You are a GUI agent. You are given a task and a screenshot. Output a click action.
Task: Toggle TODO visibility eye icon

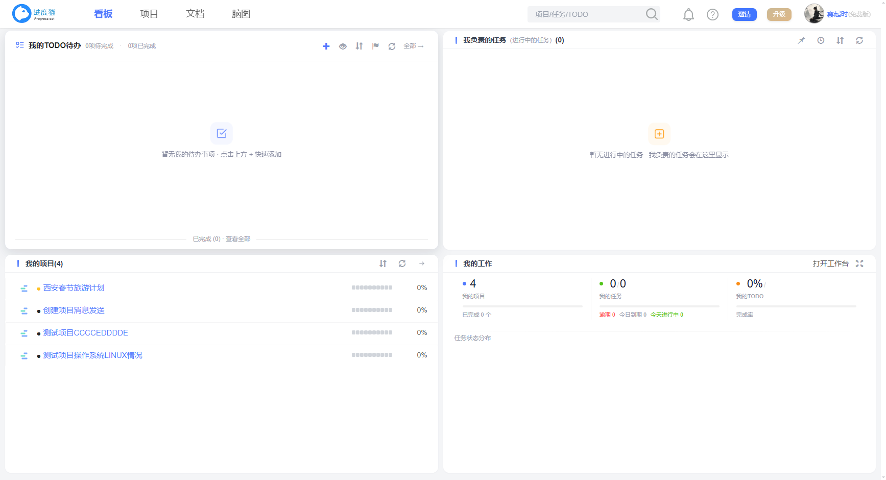click(343, 46)
